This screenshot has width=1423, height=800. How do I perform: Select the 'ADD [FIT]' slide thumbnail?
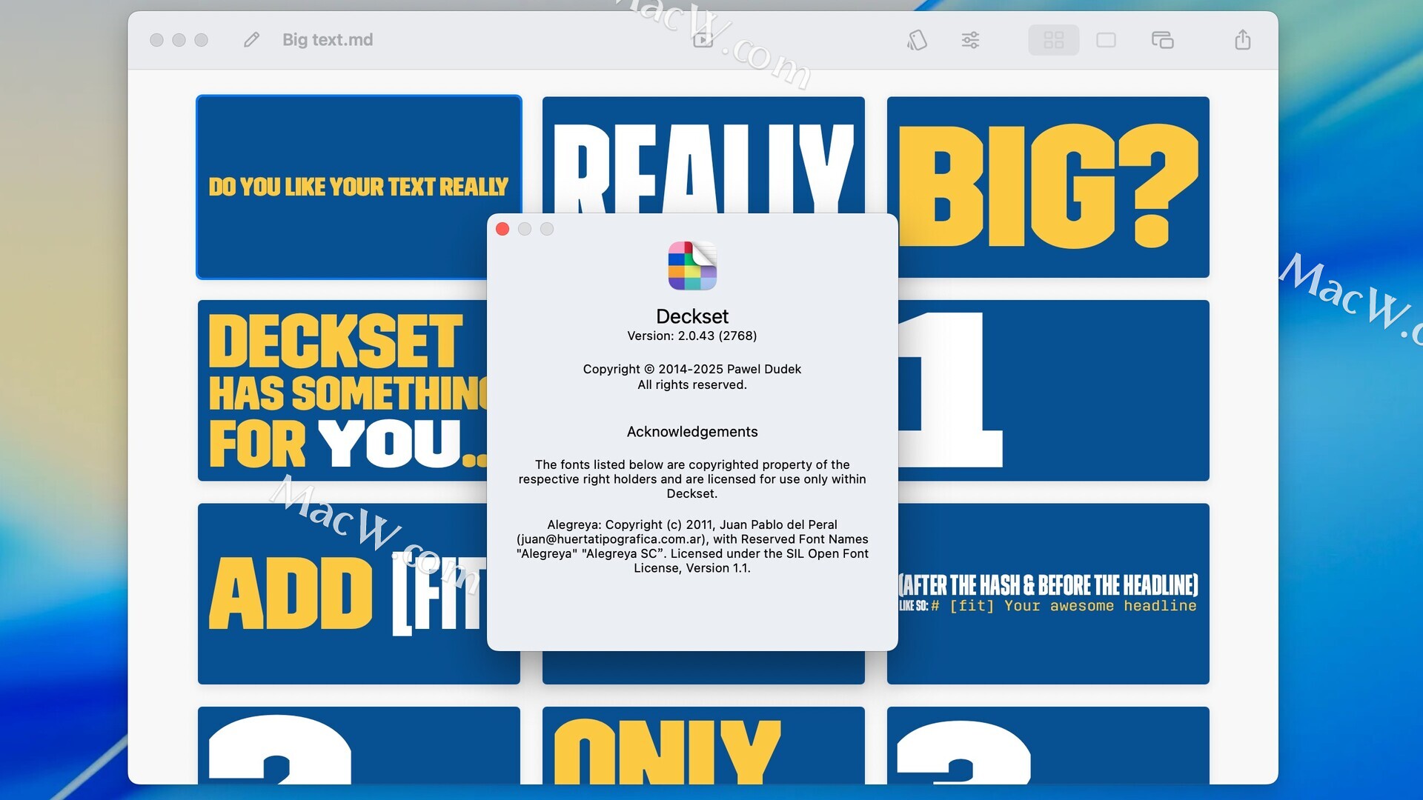click(342, 593)
